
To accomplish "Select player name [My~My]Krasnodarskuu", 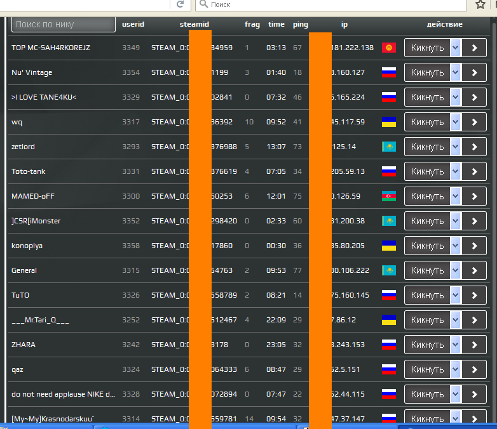I will coord(53,419).
